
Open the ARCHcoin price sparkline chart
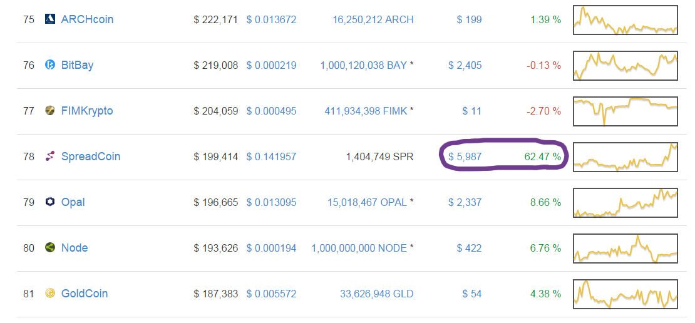tap(625, 20)
